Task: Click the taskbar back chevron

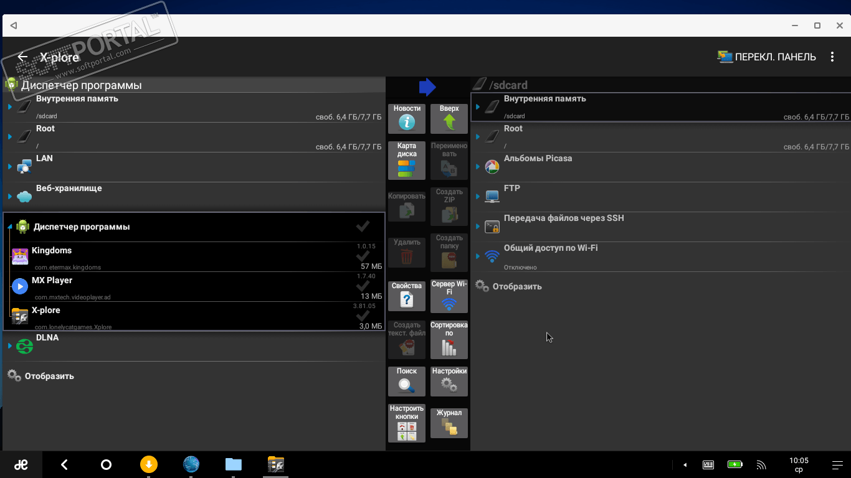Action: (x=64, y=464)
